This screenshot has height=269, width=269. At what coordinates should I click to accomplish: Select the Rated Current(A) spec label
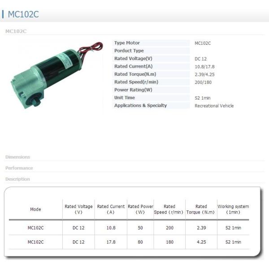(134, 66)
